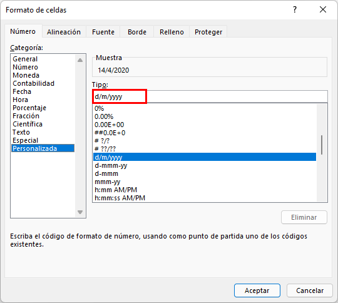This screenshot has height=303, width=338.
Task: Open the Borde tab
Action: 137,32
